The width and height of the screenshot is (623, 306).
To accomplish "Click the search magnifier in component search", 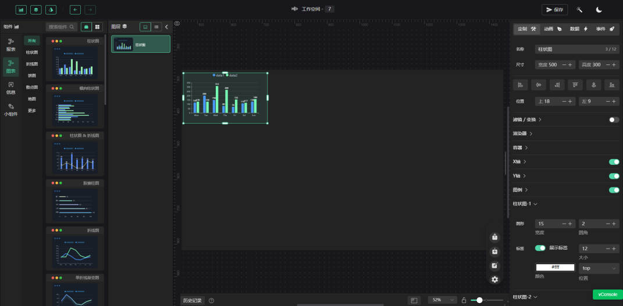I will 72,27.
